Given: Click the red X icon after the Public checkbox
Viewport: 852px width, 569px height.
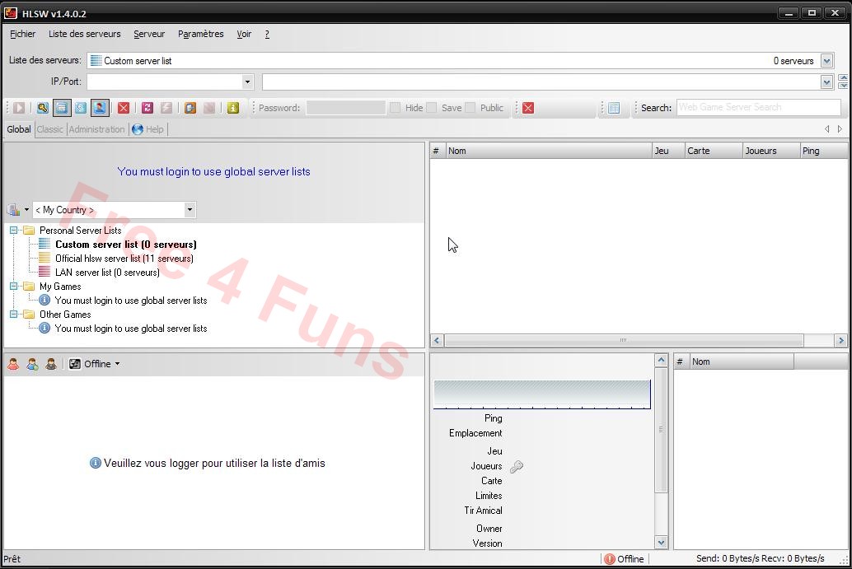Looking at the screenshot, I should click(x=528, y=108).
